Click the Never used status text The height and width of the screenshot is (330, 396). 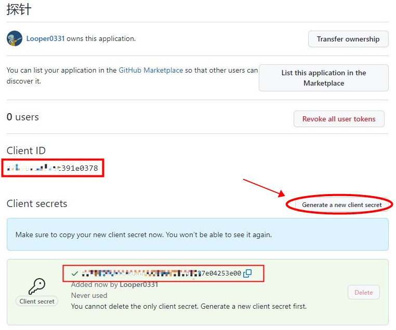[89, 295]
